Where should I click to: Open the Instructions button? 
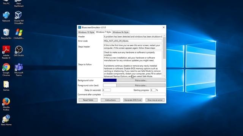tap(110, 100)
